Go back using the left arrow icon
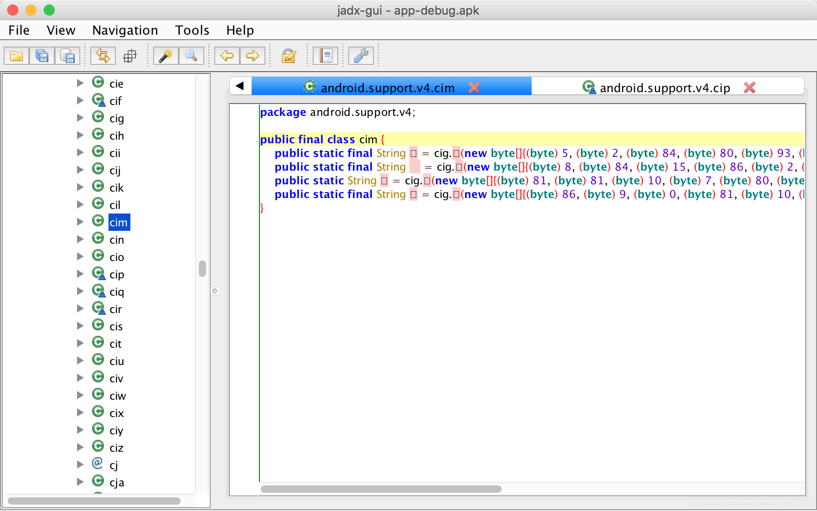This screenshot has width=817, height=511. click(227, 56)
